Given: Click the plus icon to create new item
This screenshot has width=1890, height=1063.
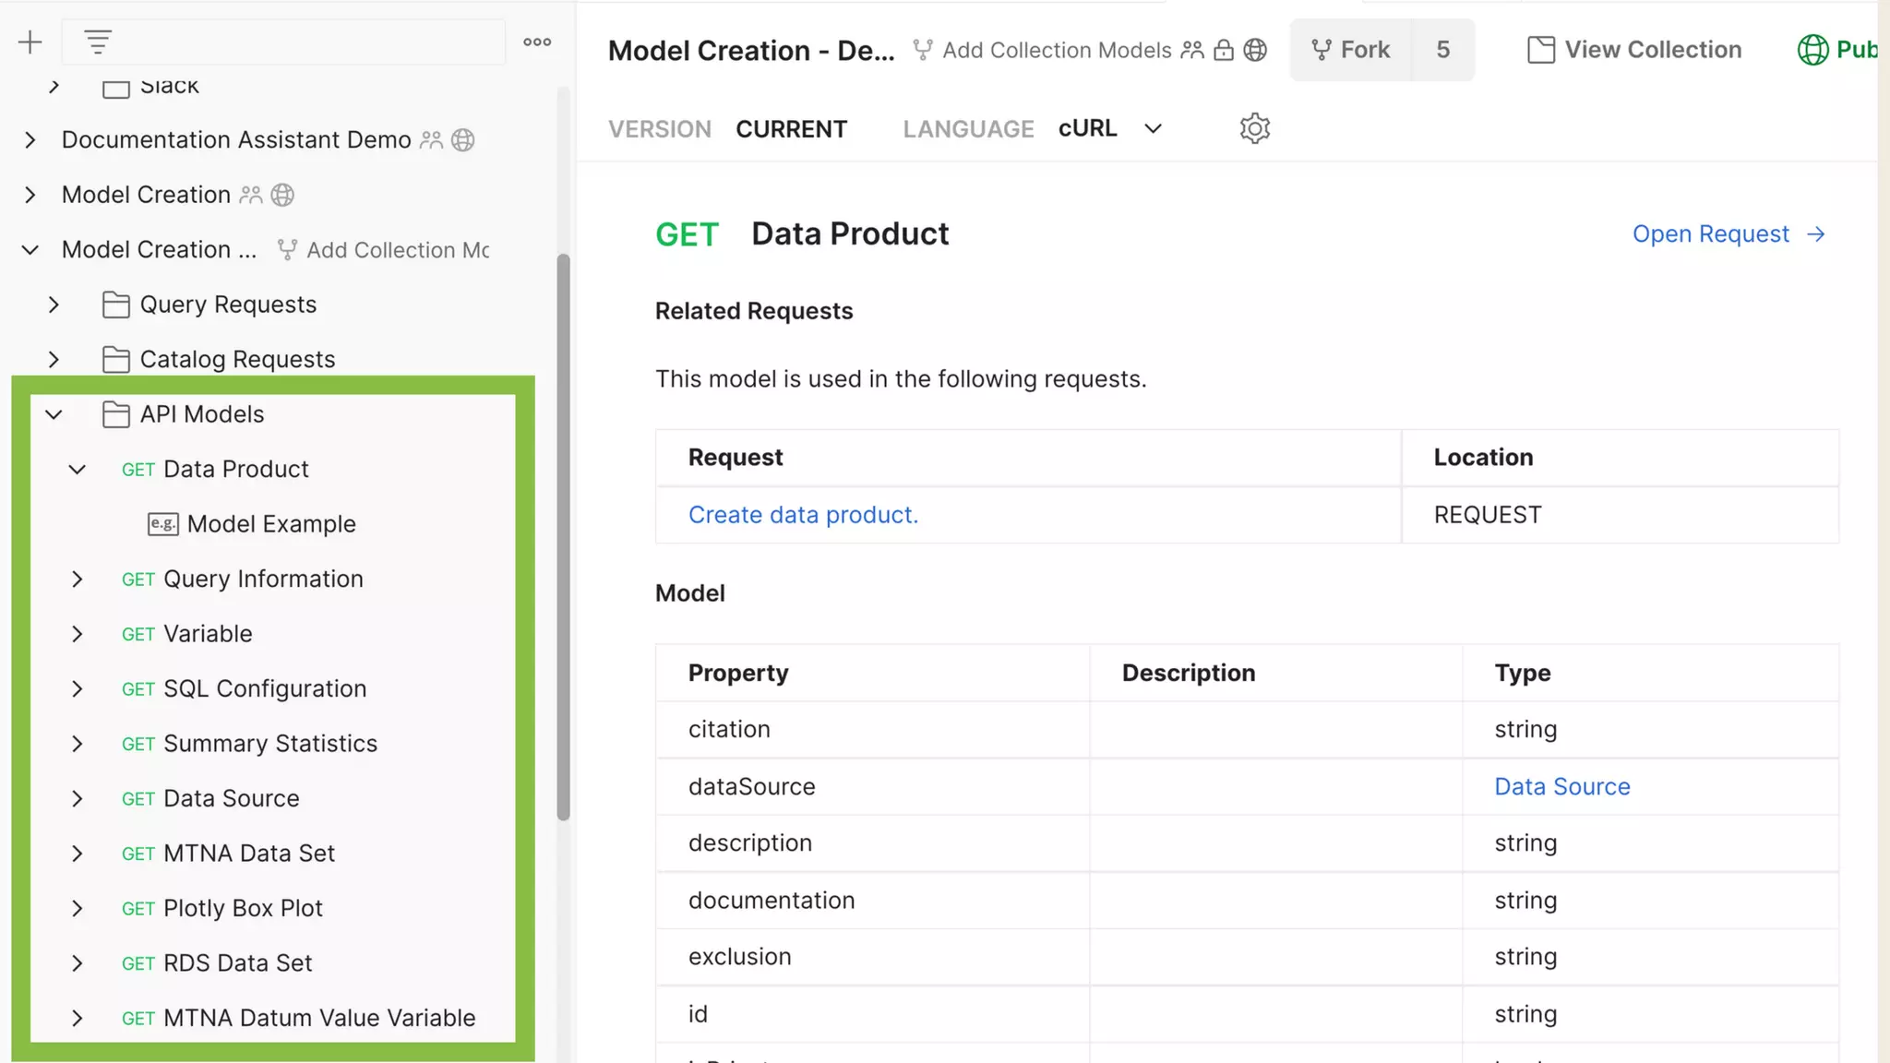Looking at the screenshot, I should tap(30, 42).
